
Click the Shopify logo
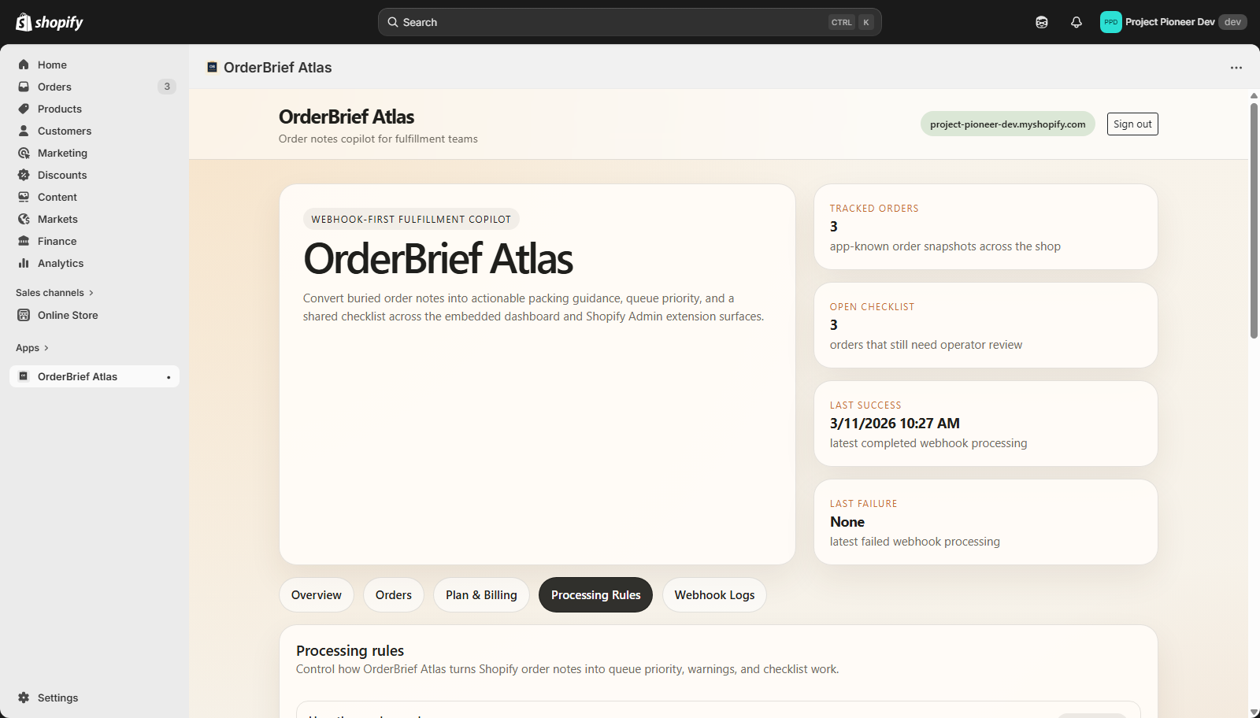pos(50,22)
